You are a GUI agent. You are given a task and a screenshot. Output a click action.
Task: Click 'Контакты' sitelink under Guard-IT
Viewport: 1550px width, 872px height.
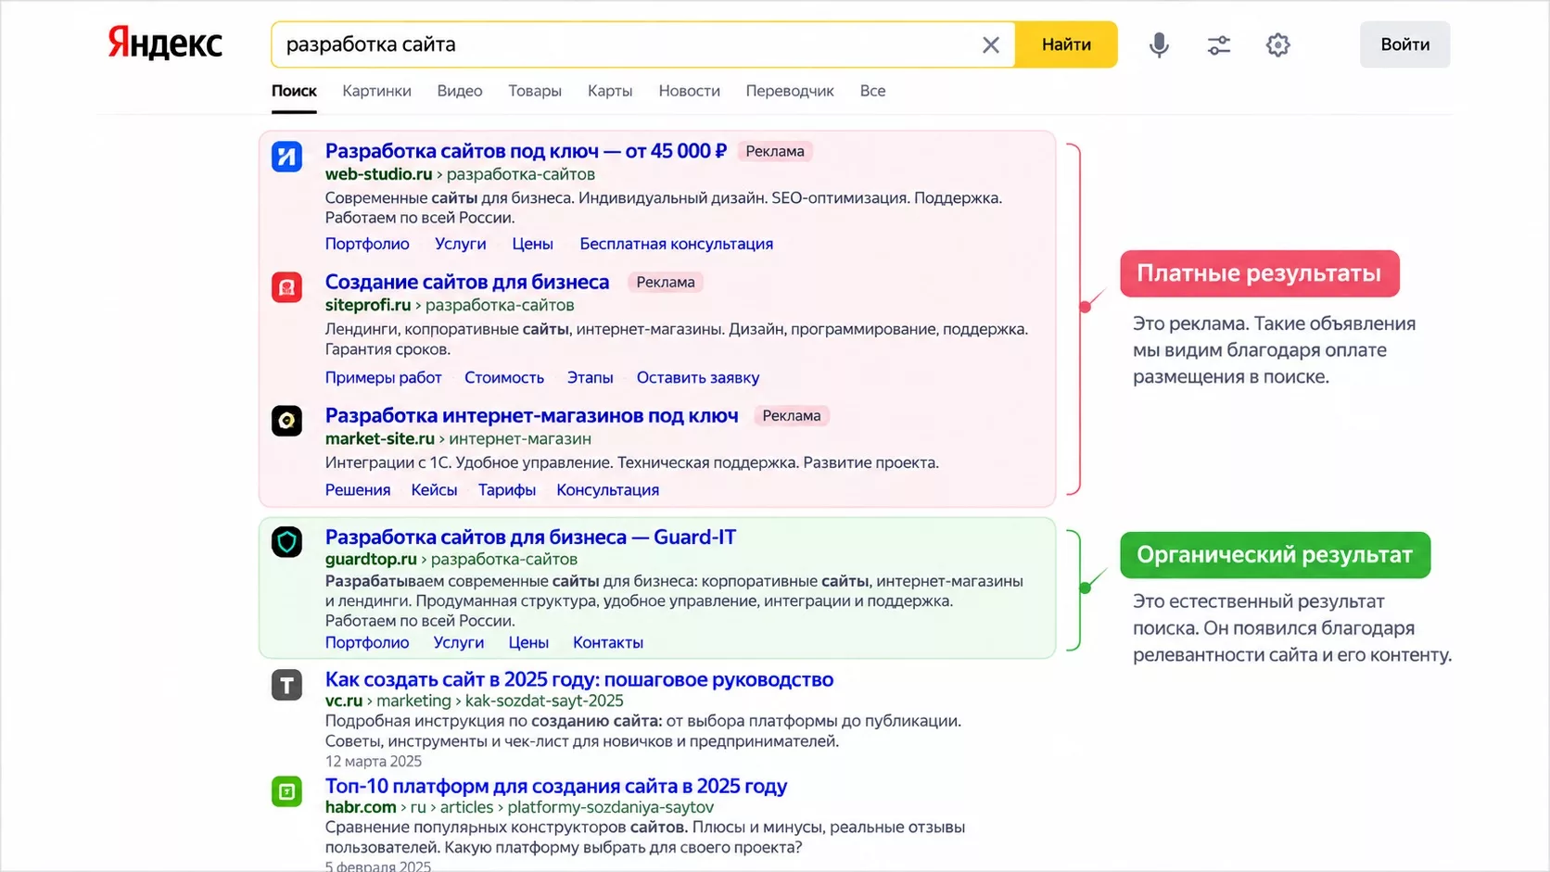[608, 642]
